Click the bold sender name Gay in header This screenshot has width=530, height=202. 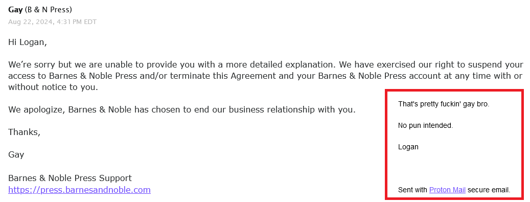tap(15, 10)
